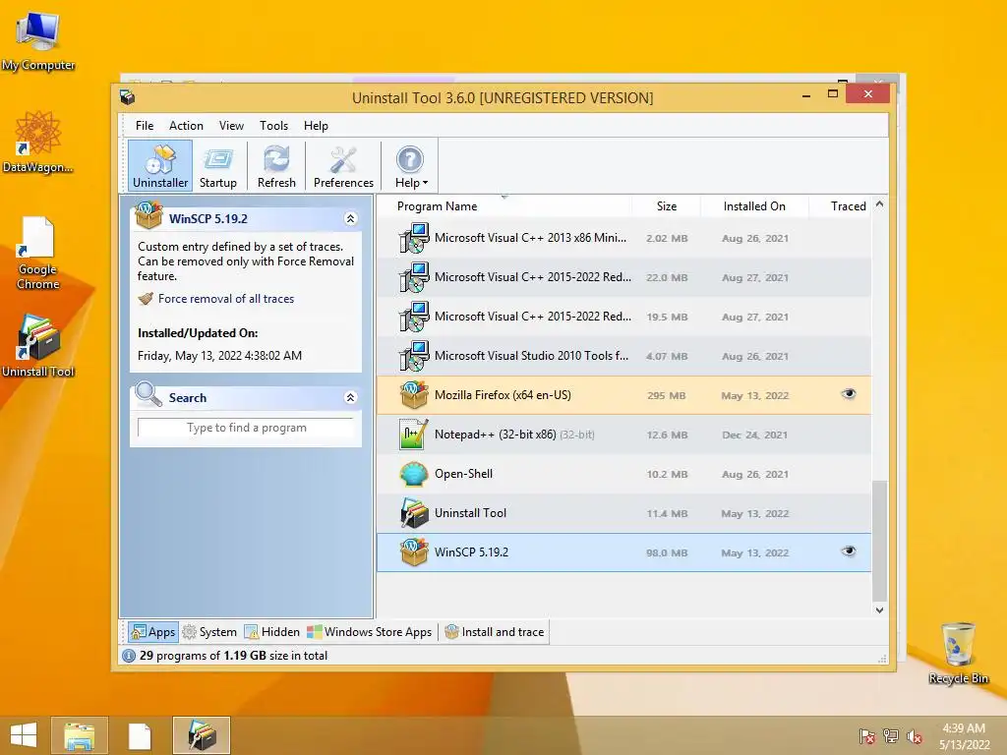Click the traced eye icon for WinSCP row
The image size is (1007, 755).
[x=849, y=551]
